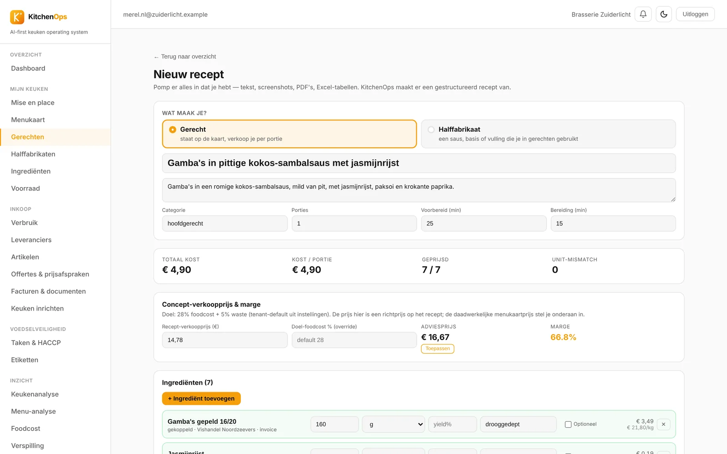Click the Bereiding (min) field

click(x=613, y=223)
